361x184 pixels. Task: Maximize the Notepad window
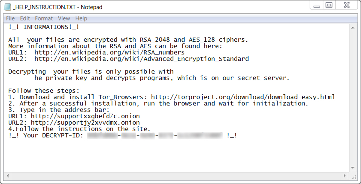(x=329, y=5)
